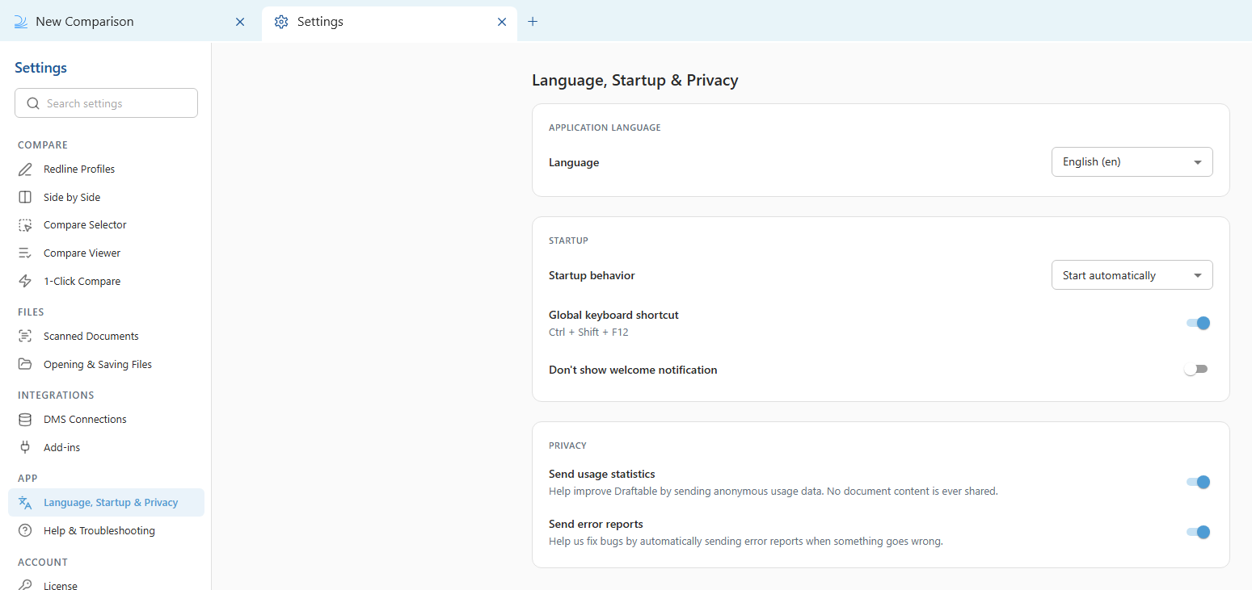Click the License key icon
Image resolution: width=1252 pixels, height=590 pixels.
[26, 585]
